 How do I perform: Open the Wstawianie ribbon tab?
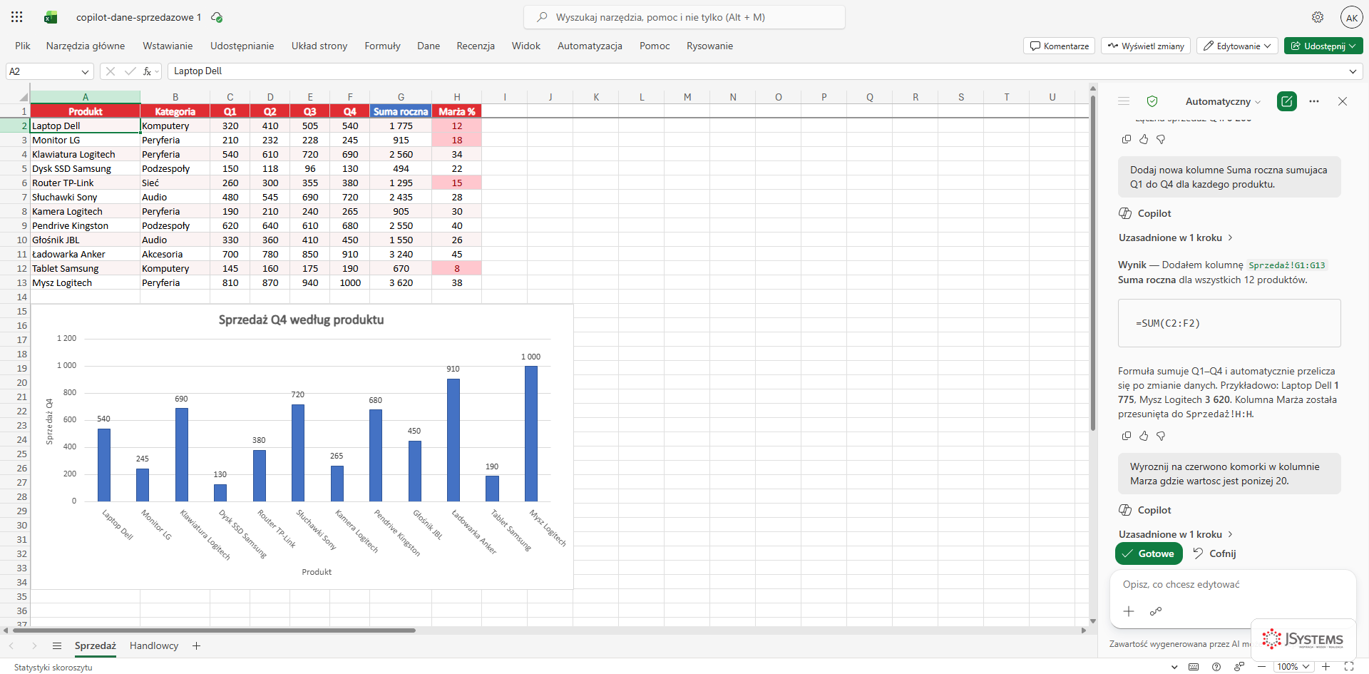tap(168, 46)
